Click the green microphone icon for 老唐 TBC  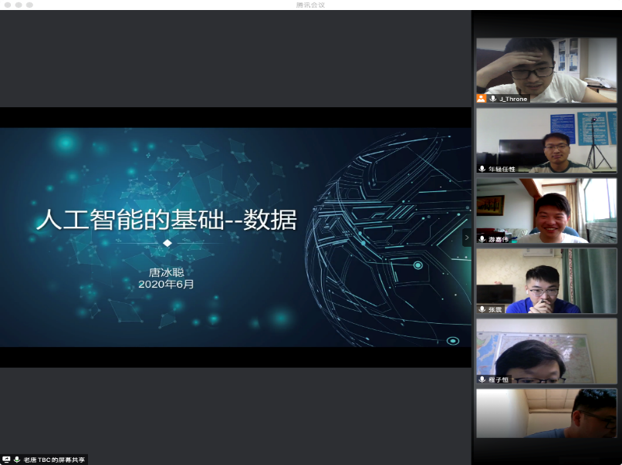[17, 460]
